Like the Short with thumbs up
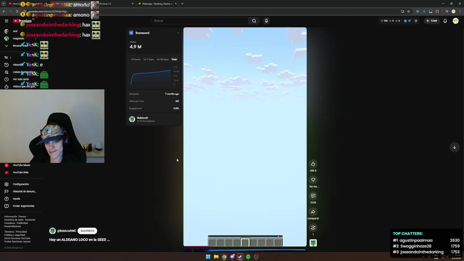 coord(313,164)
